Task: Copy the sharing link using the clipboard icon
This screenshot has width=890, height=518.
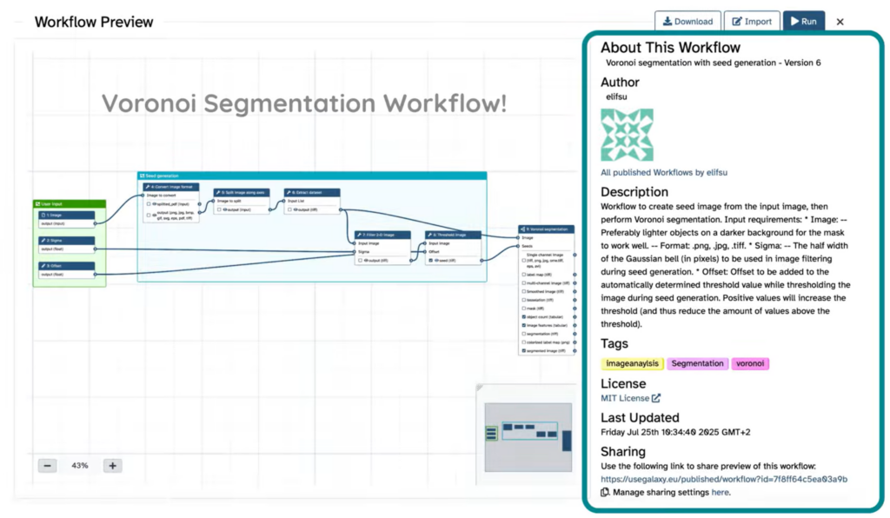Action: [605, 492]
